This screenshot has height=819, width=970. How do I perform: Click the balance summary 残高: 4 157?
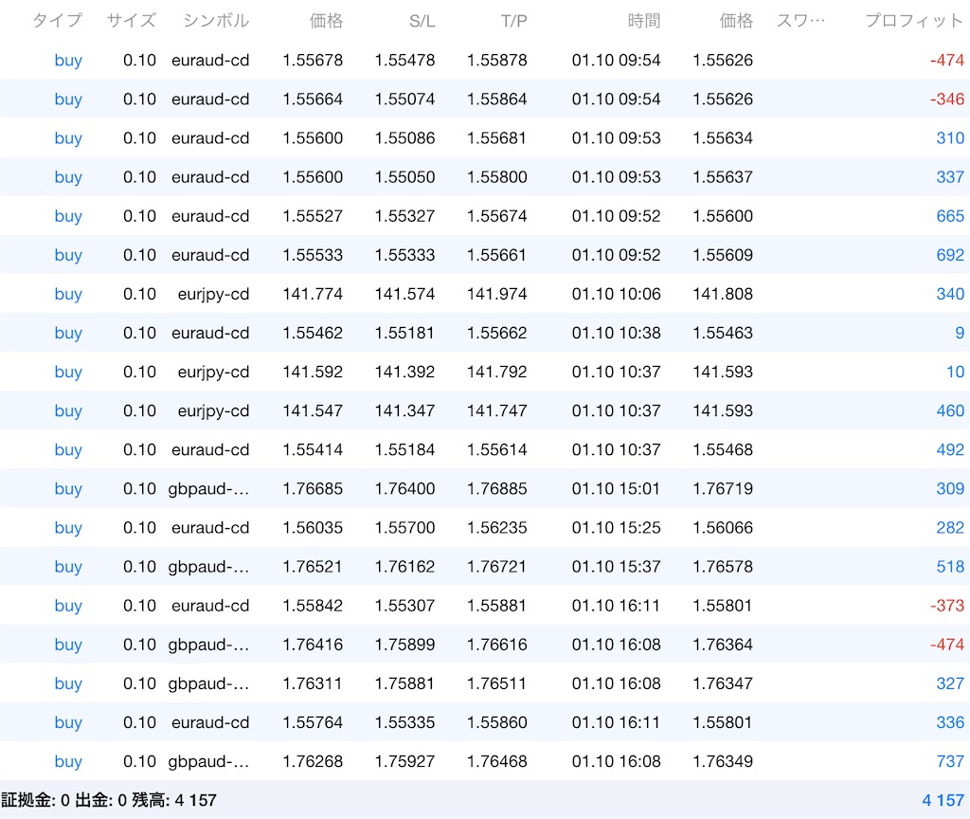coord(174,800)
